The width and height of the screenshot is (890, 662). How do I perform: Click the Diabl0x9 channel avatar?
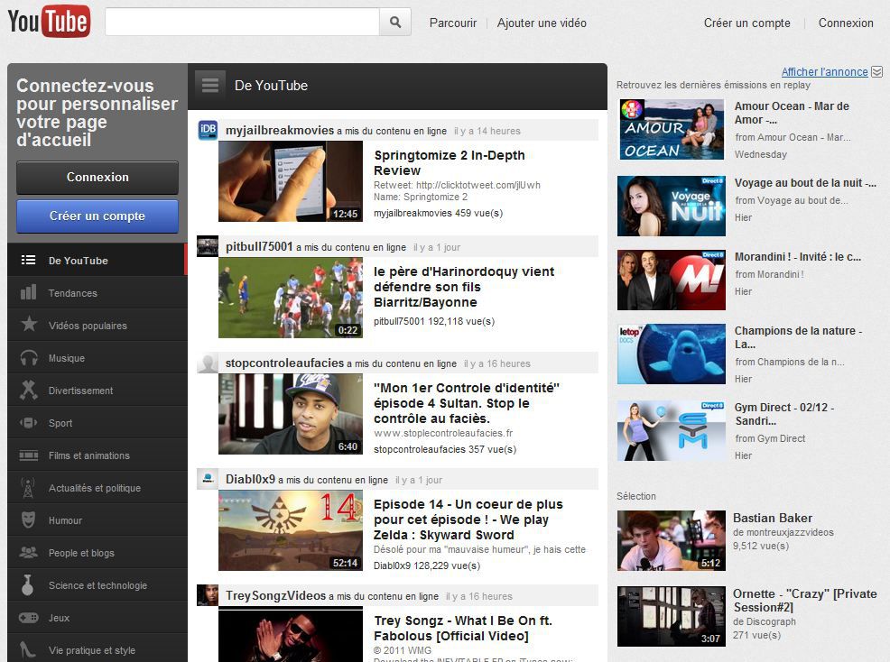click(208, 479)
